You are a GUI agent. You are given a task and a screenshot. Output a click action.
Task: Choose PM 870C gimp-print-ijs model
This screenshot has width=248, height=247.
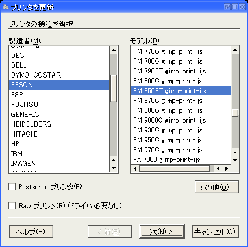pos(181,101)
